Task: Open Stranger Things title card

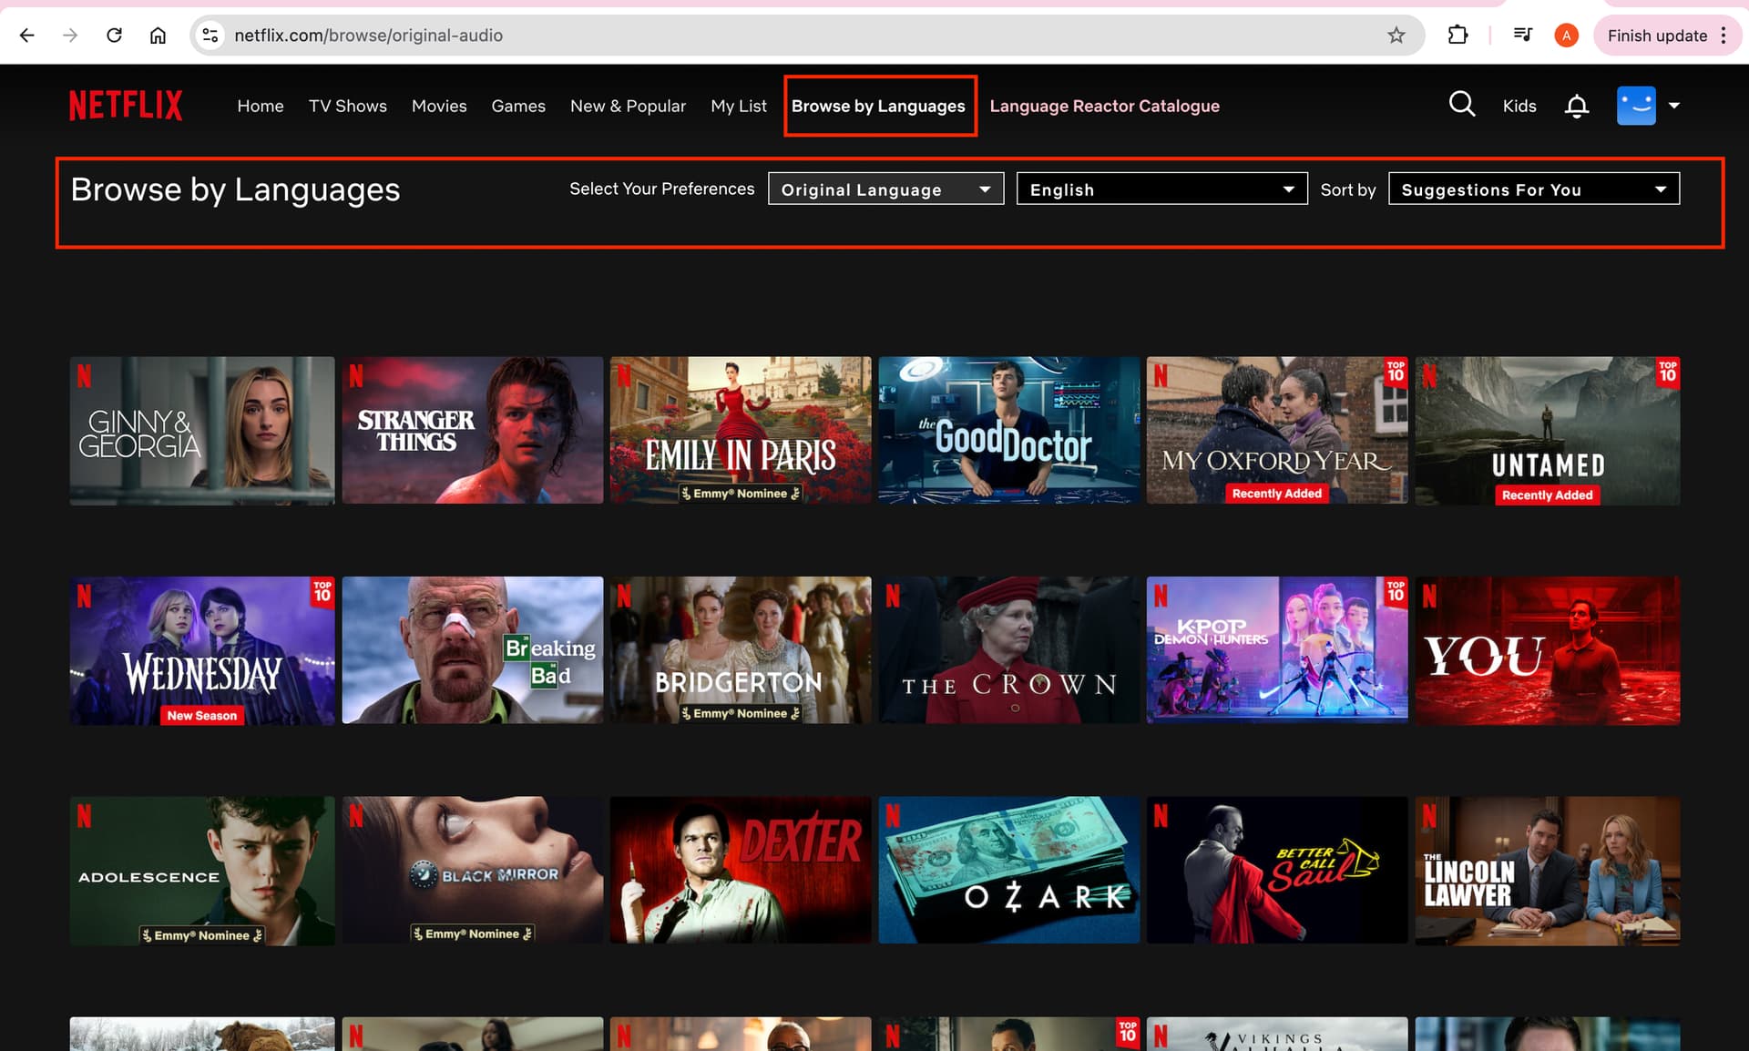Action: click(472, 430)
